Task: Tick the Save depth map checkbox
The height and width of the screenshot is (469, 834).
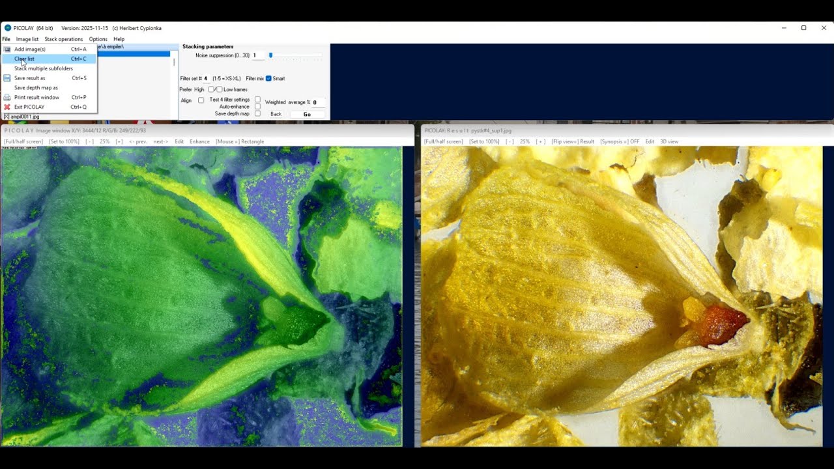Action: 257,113
